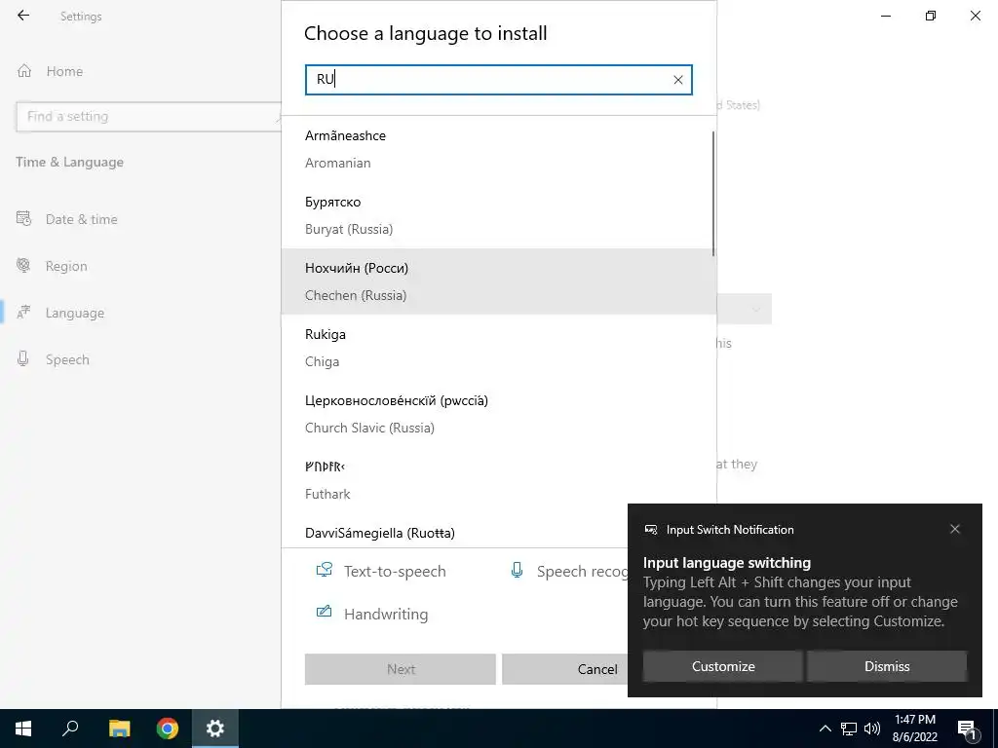Select Aromanian language entry

pos(498,149)
